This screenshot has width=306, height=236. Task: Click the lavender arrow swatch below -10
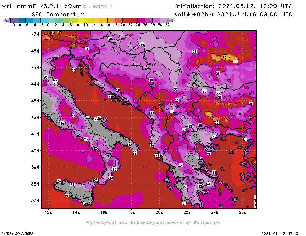[x=7, y=20]
